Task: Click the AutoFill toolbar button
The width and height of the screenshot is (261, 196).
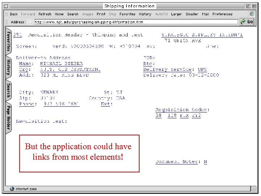Action: pyautogui.click(x=161, y=14)
